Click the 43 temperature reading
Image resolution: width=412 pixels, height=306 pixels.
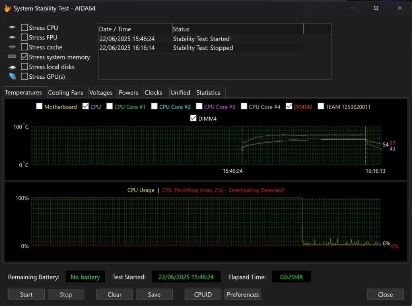point(392,149)
